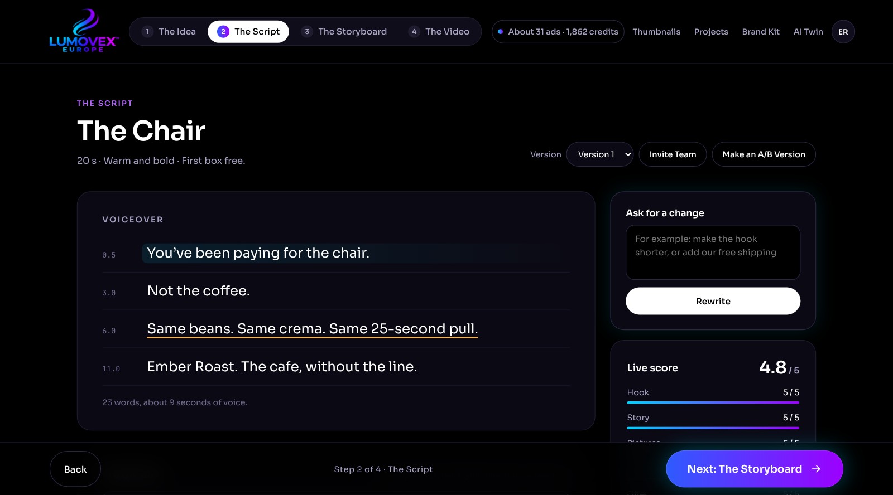Click Make an A/B Version button
The height and width of the screenshot is (495, 893).
764,154
